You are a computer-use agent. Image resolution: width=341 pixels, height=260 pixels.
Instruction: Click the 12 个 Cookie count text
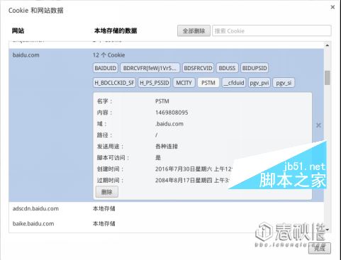click(108, 55)
